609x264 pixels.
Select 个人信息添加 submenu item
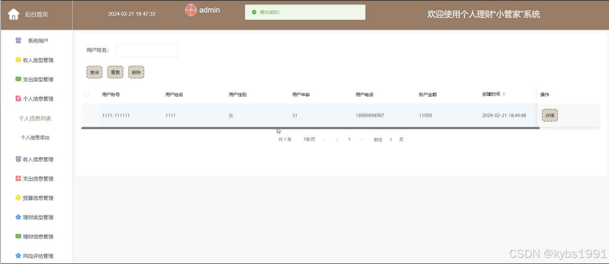click(x=35, y=138)
